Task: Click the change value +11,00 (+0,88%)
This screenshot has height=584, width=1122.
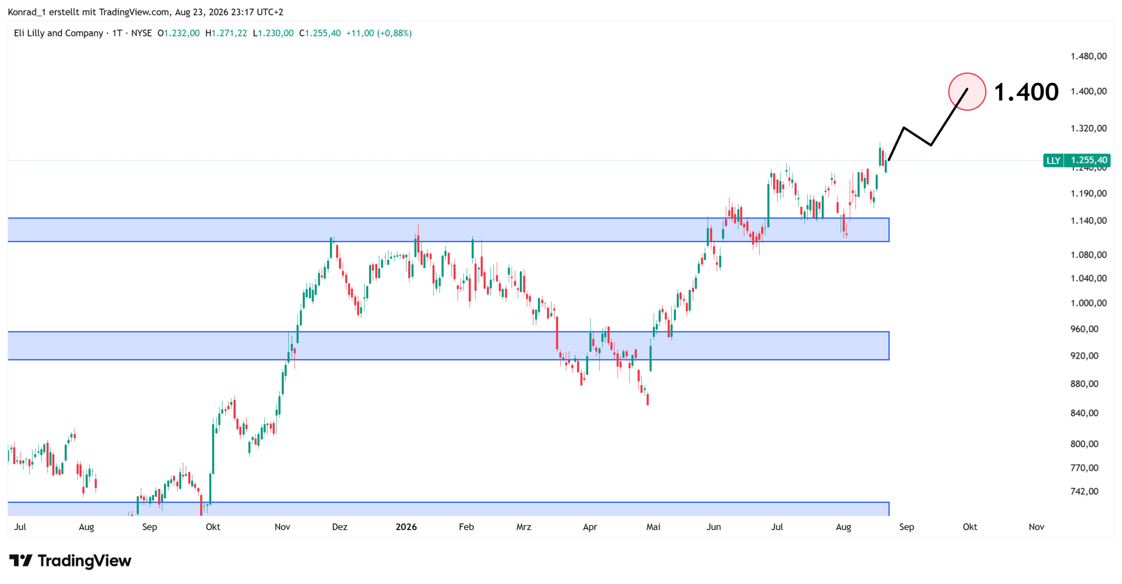Action: tap(379, 33)
